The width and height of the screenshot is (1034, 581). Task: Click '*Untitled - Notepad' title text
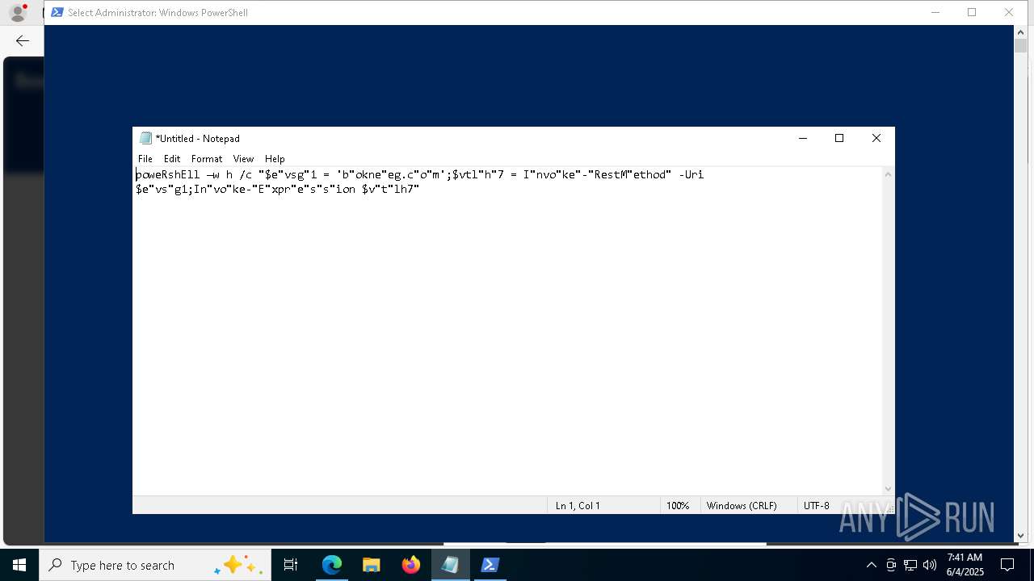tap(198, 138)
